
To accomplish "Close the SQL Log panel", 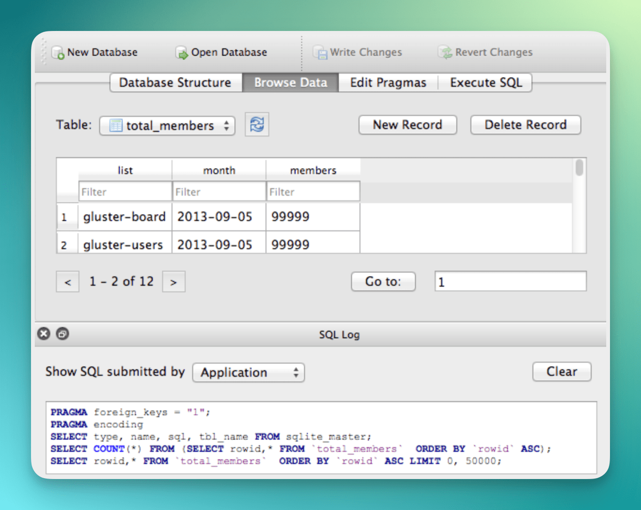I will (44, 334).
